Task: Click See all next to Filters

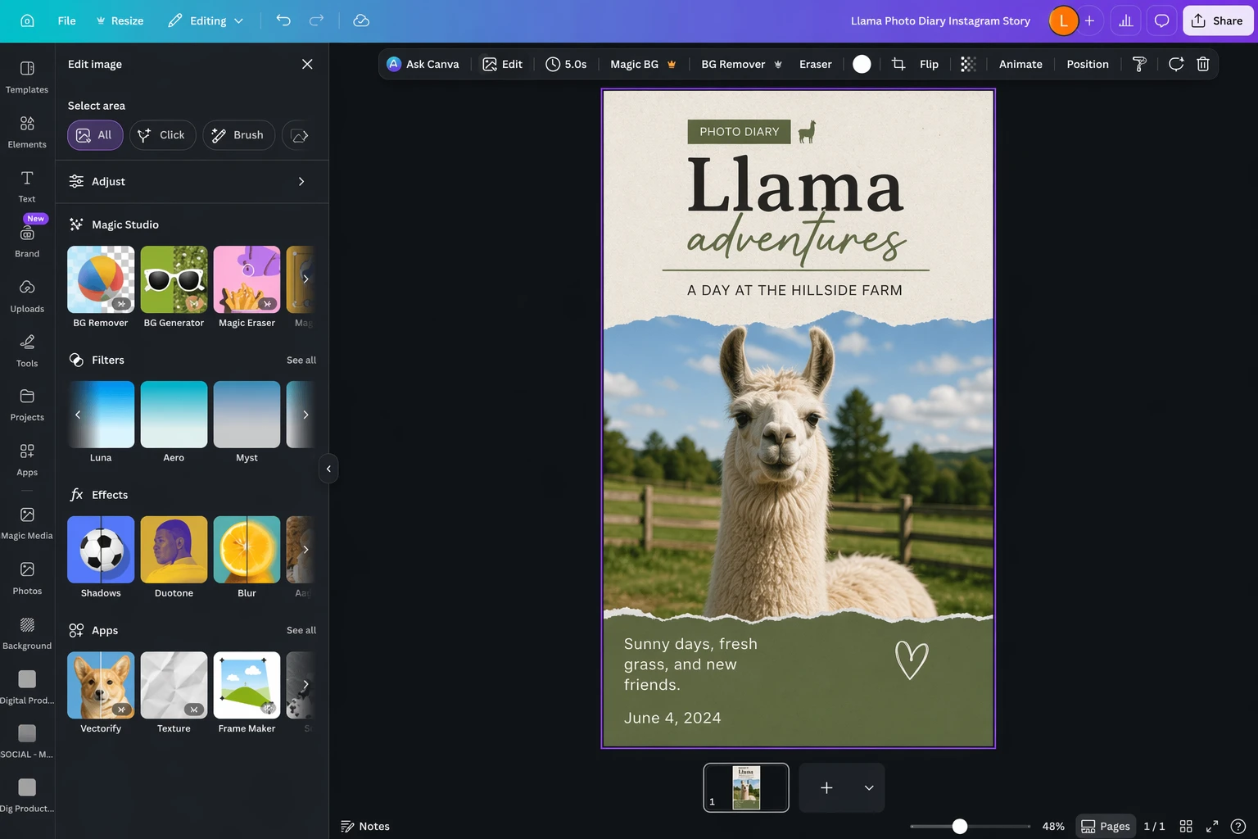Action: (301, 360)
